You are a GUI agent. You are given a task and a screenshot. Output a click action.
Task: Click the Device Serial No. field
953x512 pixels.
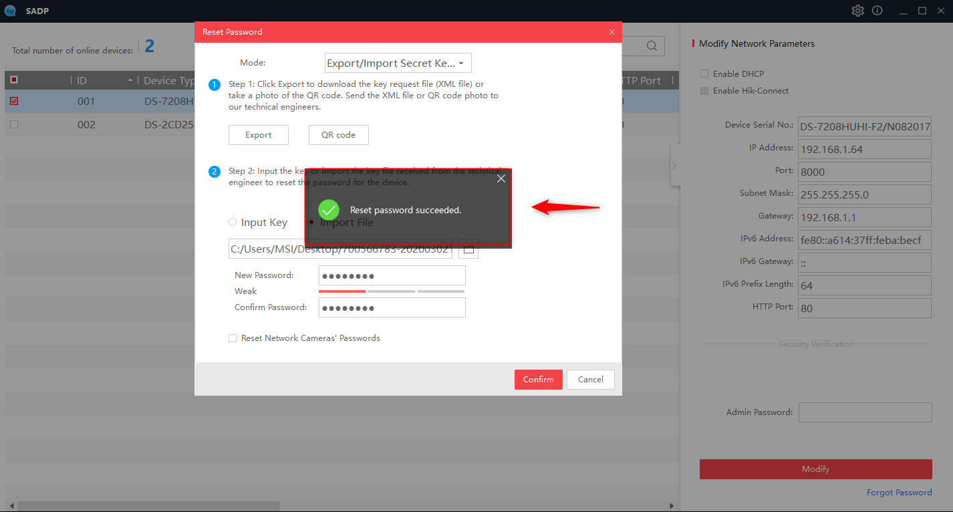point(865,126)
